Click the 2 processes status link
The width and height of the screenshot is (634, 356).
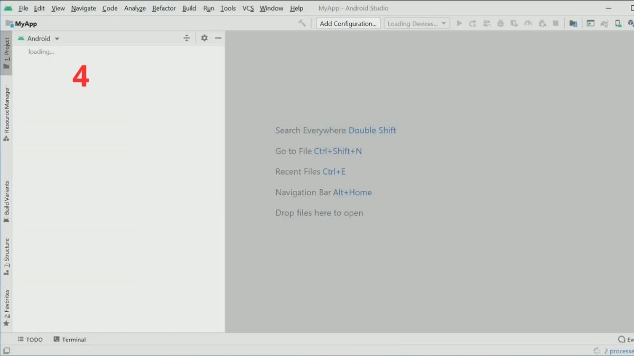619,351
